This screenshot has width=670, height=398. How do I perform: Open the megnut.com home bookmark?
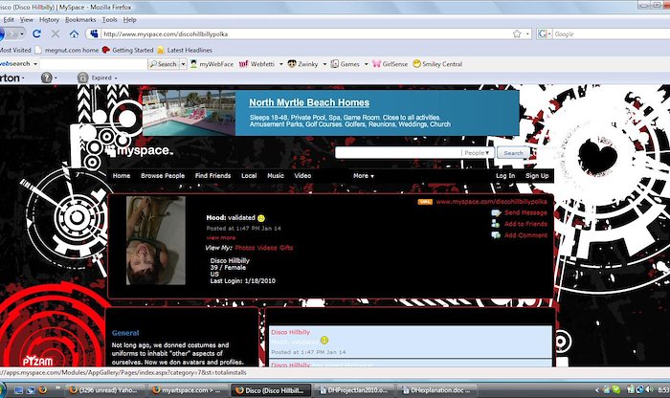click(x=67, y=50)
